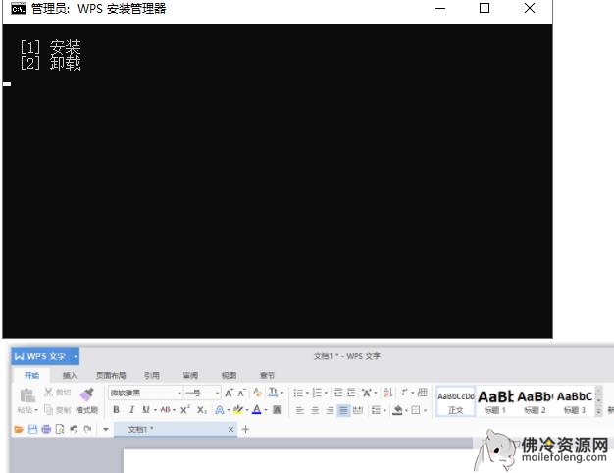Apply Italic formatting
The image size is (614, 473).
pos(130,410)
